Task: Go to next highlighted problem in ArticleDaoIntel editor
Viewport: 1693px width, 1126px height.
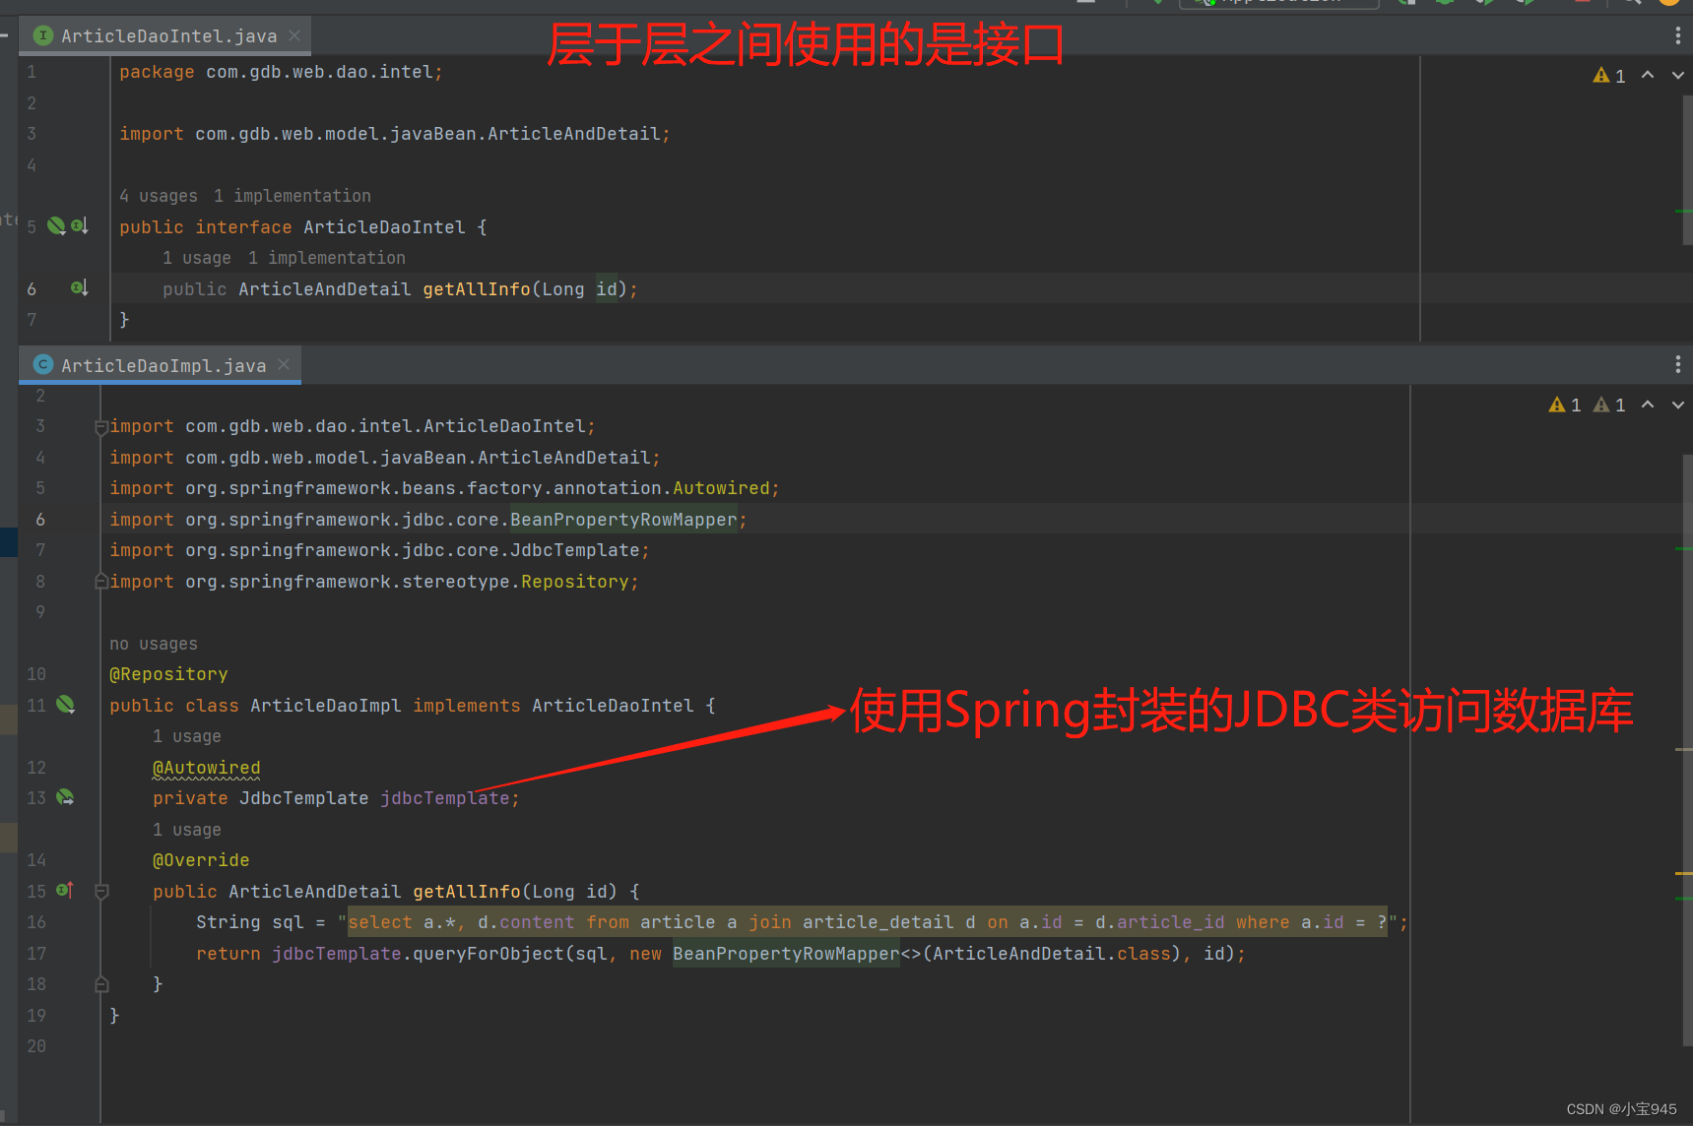Action: coord(1678,76)
